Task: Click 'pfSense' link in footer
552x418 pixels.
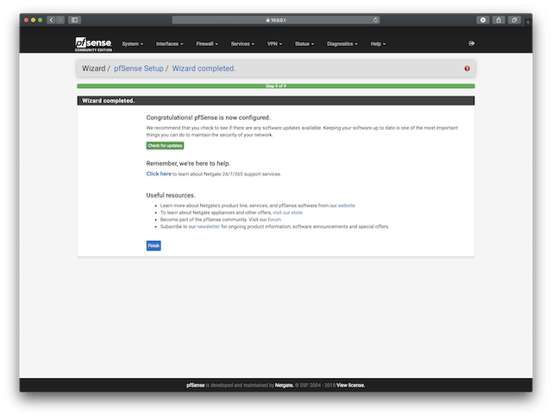Action: pyautogui.click(x=196, y=385)
